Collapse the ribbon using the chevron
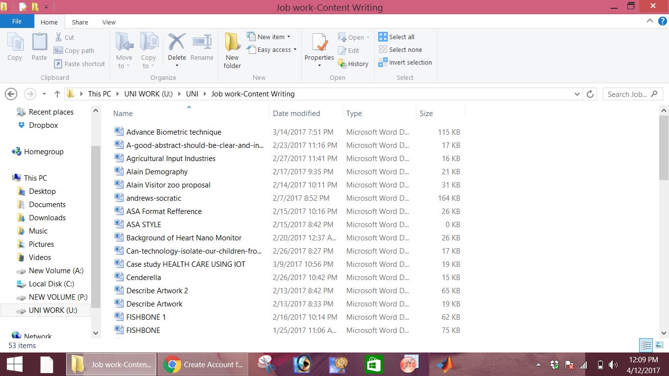Image resolution: width=669 pixels, height=376 pixels. pyautogui.click(x=650, y=21)
